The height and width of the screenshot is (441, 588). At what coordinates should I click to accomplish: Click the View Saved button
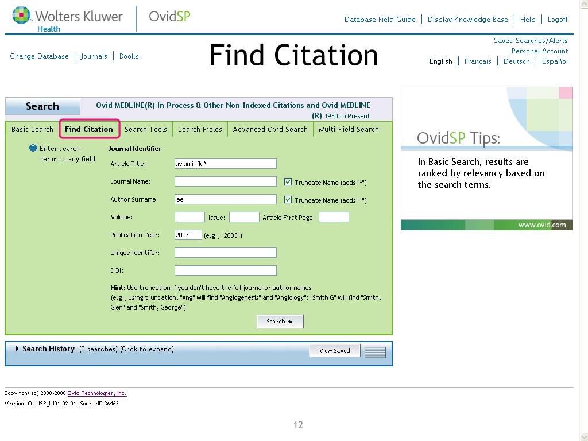[x=335, y=351]
